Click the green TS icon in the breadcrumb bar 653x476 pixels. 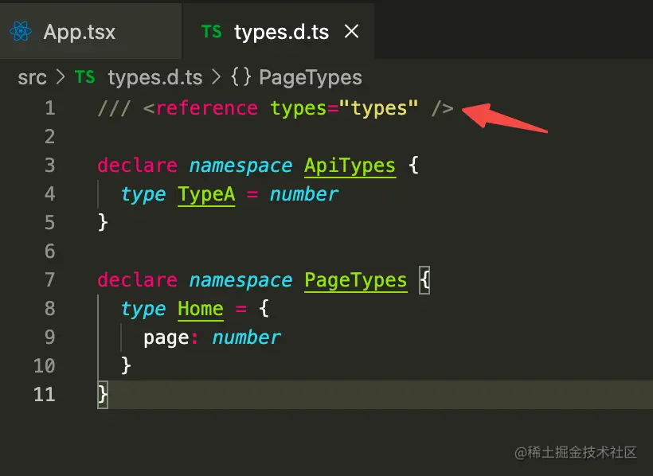click(84, 77)
